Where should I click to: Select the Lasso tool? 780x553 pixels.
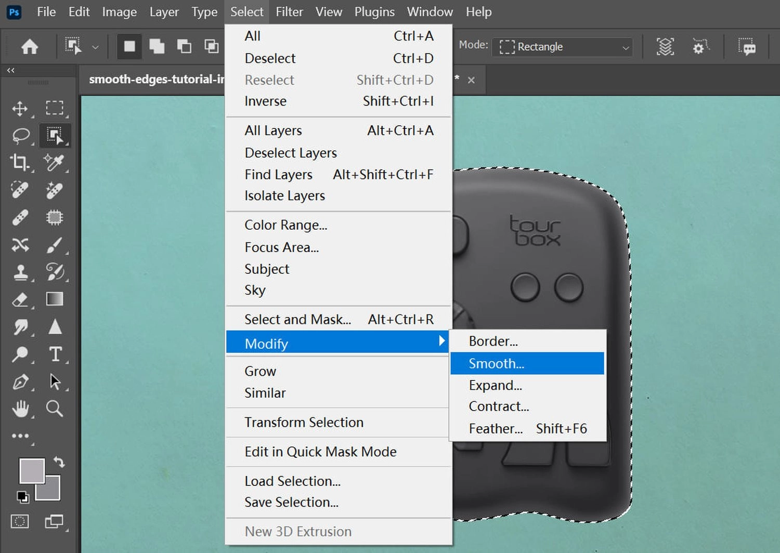click(21, 136)
